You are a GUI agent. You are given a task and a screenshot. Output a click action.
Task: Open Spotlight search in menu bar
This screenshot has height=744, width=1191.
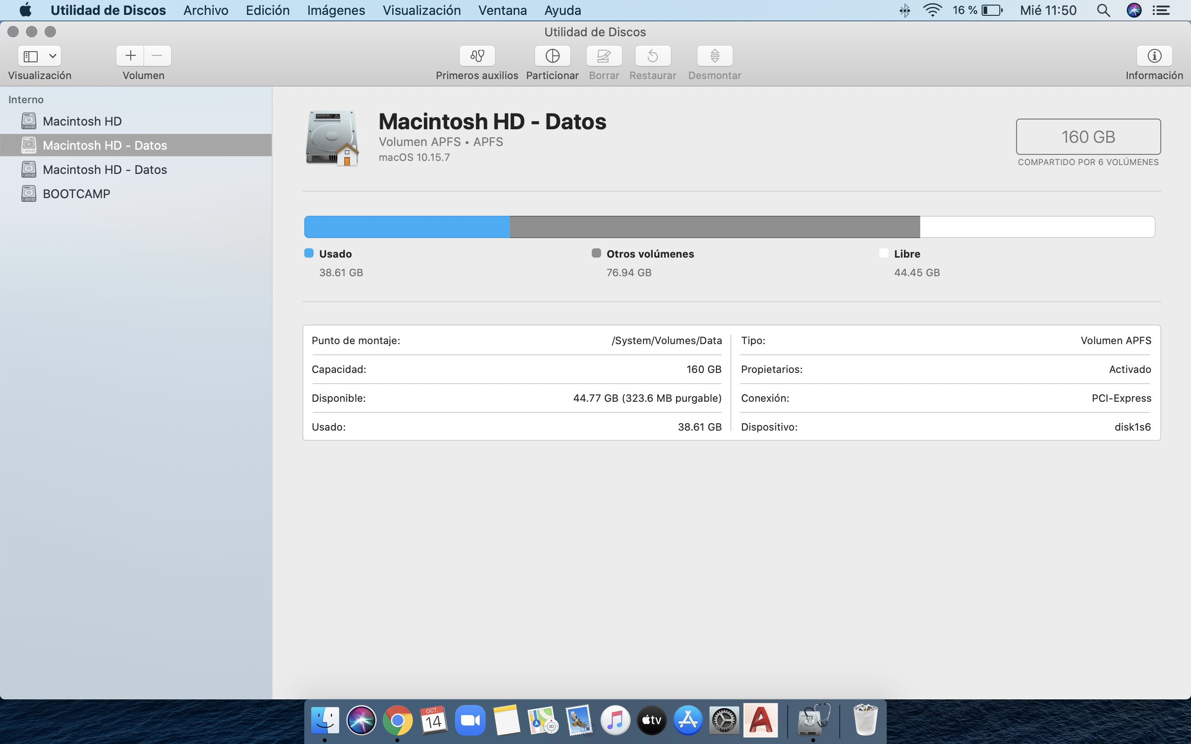(x=1103, y=10)
